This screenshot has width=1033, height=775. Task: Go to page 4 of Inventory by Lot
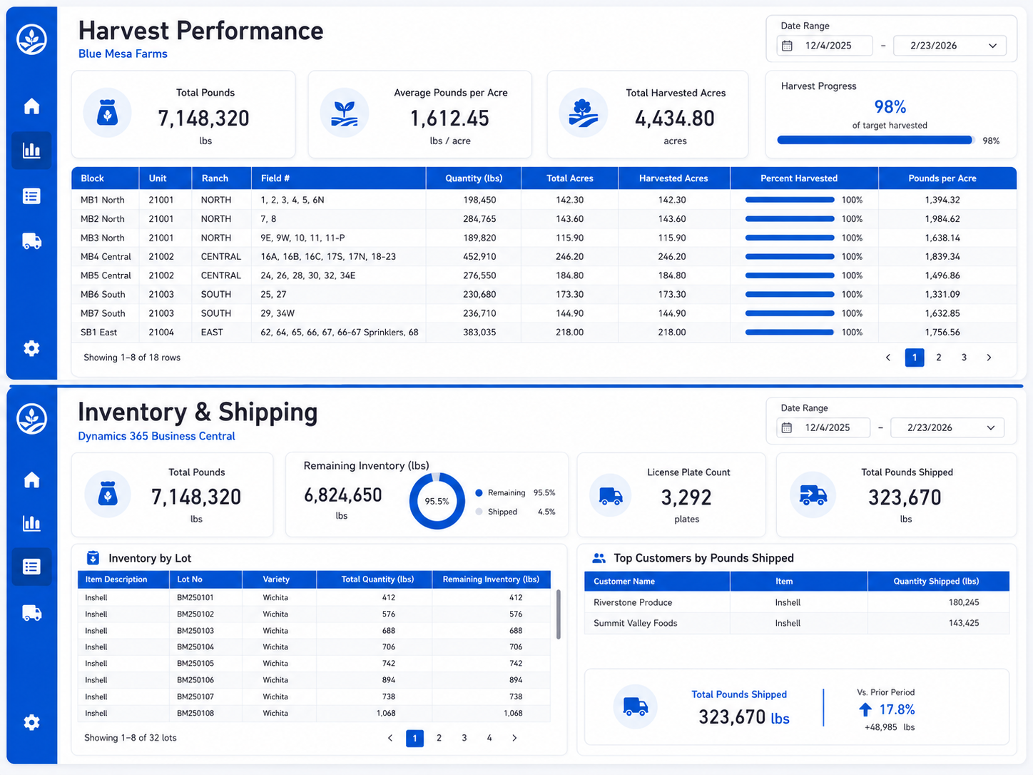coord(489,738)
